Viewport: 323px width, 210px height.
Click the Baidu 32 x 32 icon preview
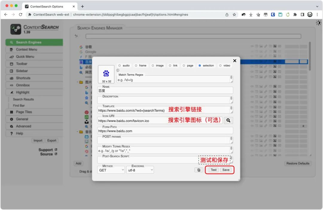[x=106, y=74]
